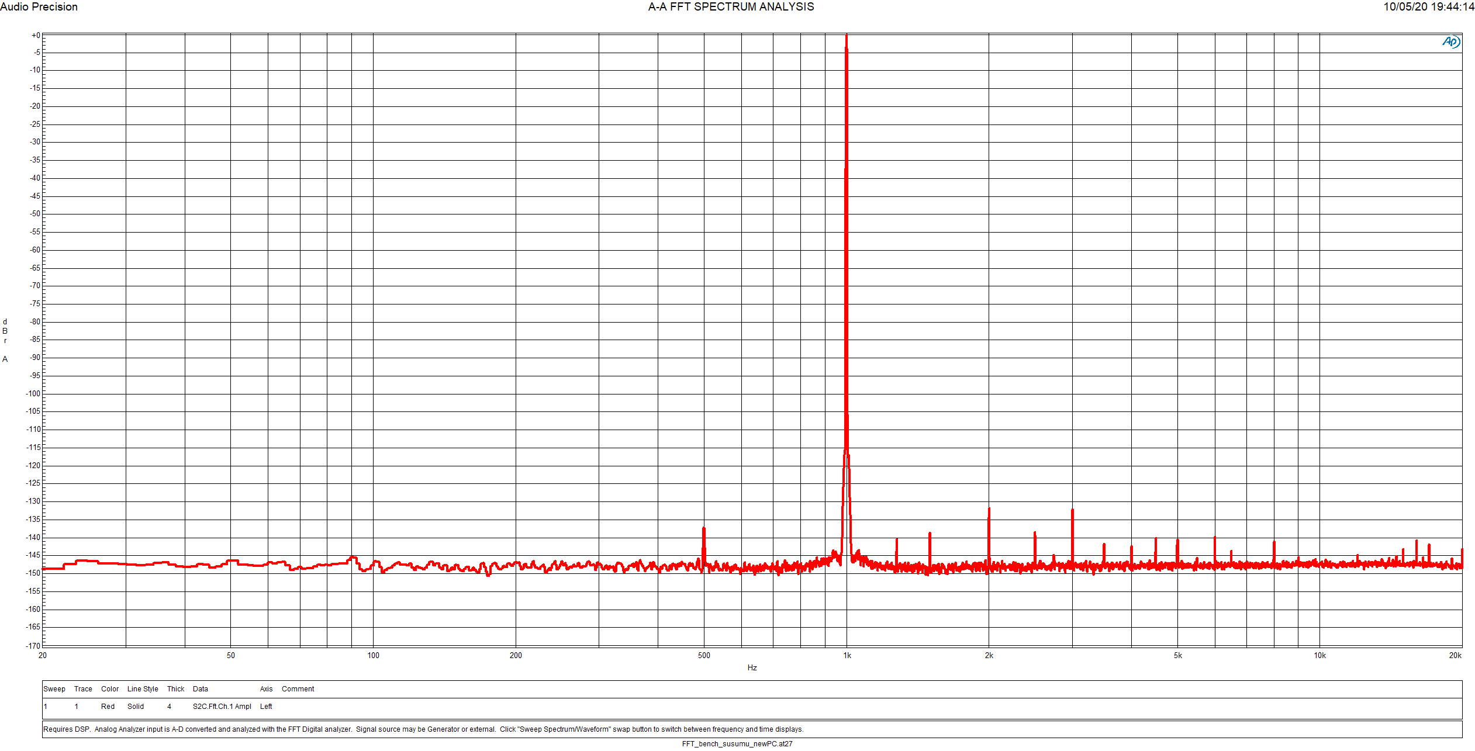1475x751 pixels.
Task: Click the 'dBr A' y-axis label
Action: click(x=5, y=340)
